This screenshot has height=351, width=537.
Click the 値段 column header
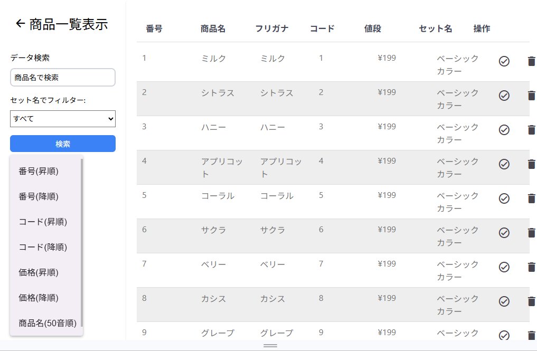[x=373, y=29]
